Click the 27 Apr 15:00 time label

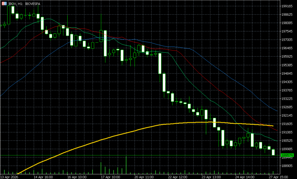(x=278, y=177)
